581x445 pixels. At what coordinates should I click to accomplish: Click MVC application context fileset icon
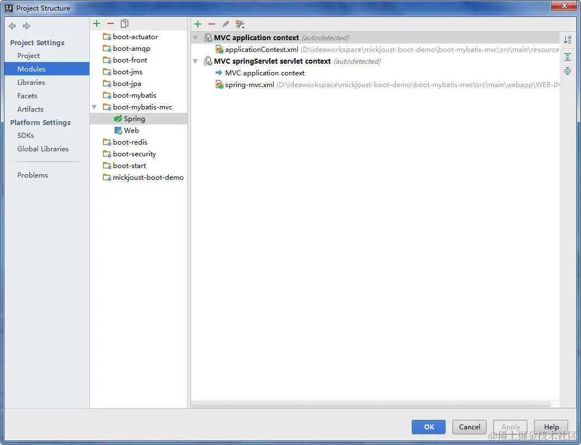208,38
